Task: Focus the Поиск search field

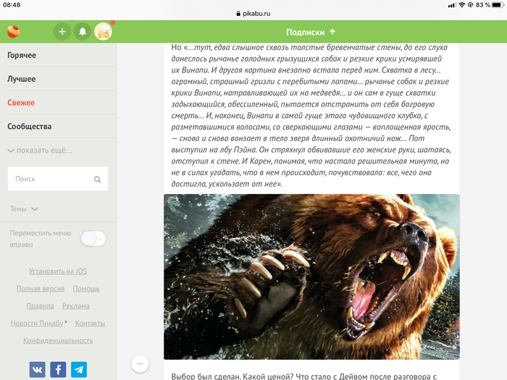Action: pos(51,179)
